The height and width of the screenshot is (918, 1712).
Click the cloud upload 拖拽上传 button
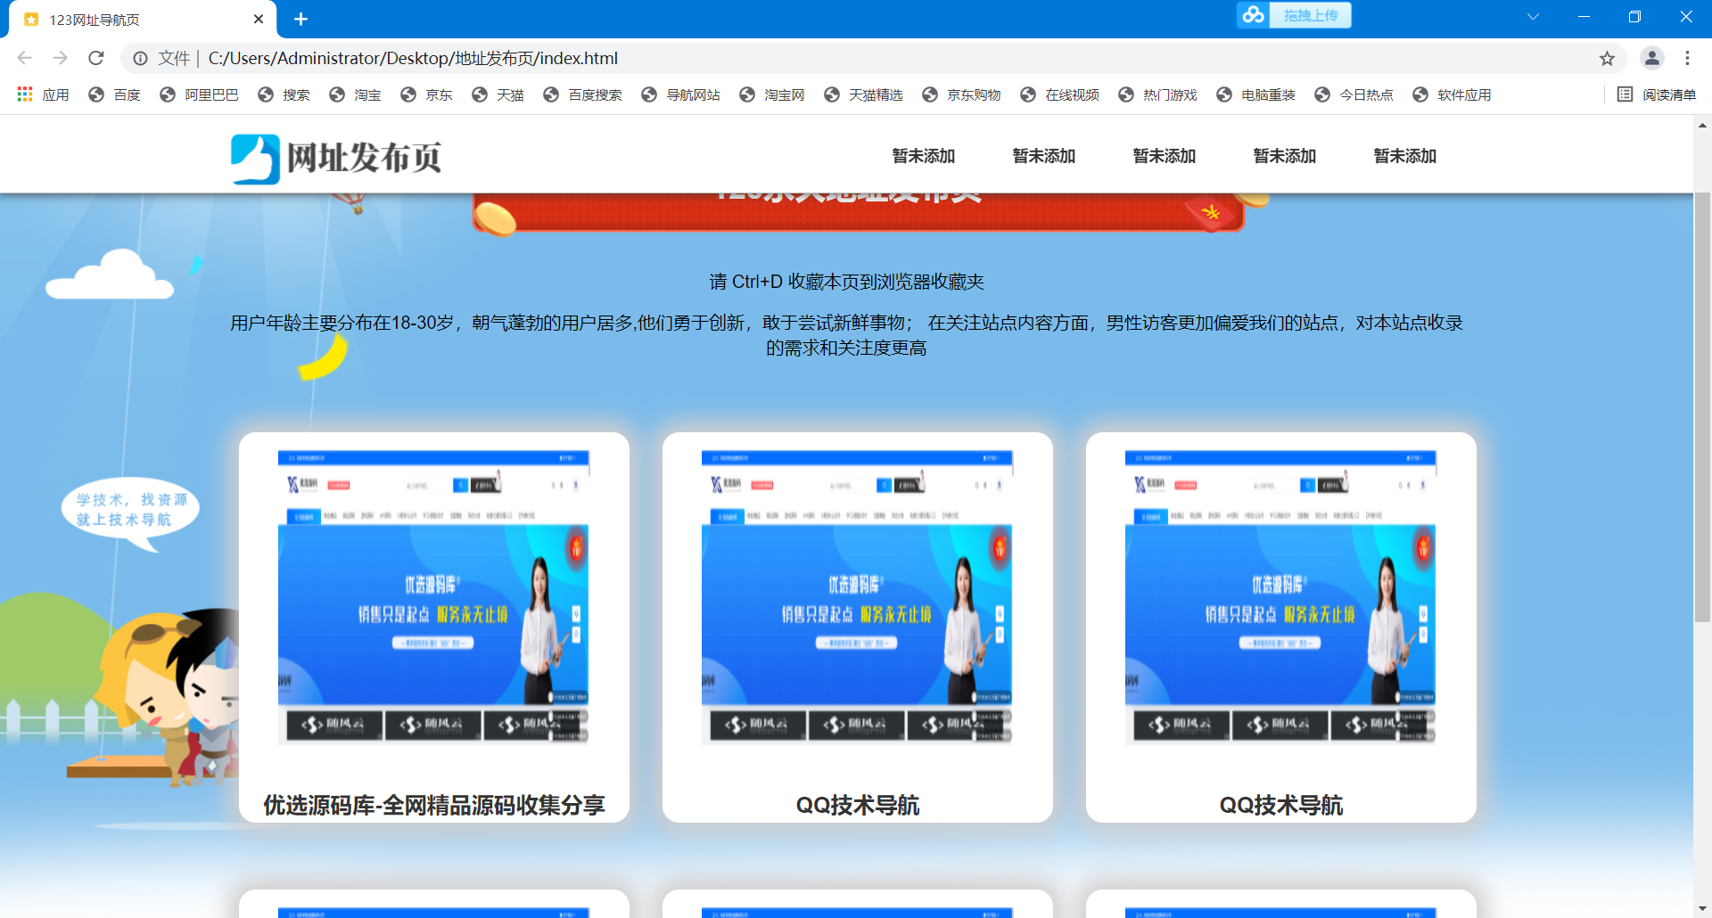point(1294,15)
